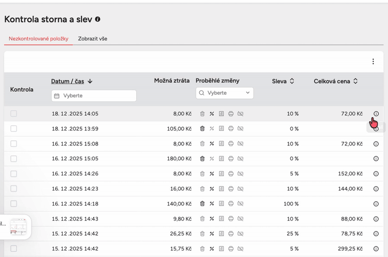Click the printer icon in the 15:05 row

pyautogui.click(x=231, y=159)
